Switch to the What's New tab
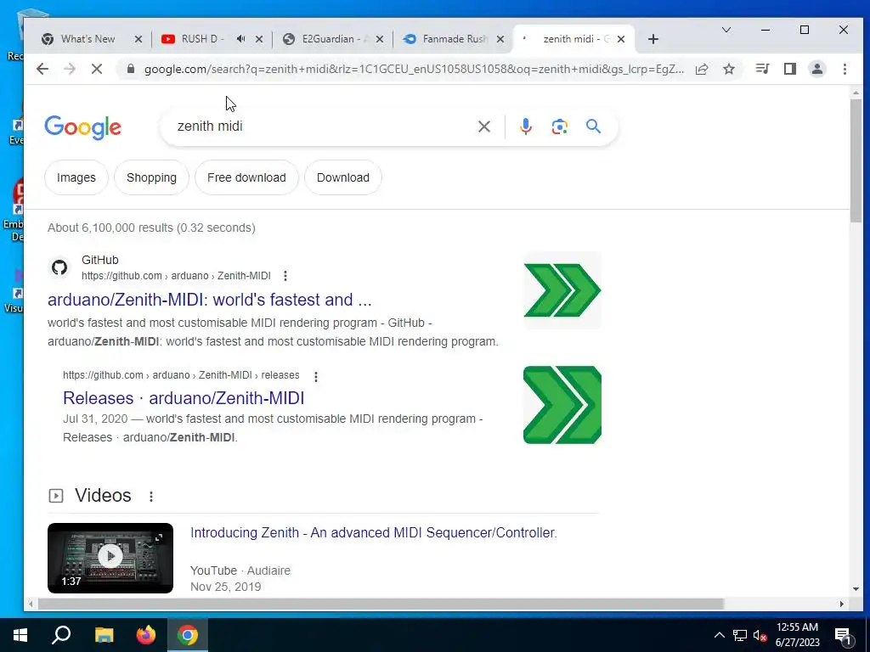Image resolution: width=870 pixels, height=652 pixels. tap(88, 39)
